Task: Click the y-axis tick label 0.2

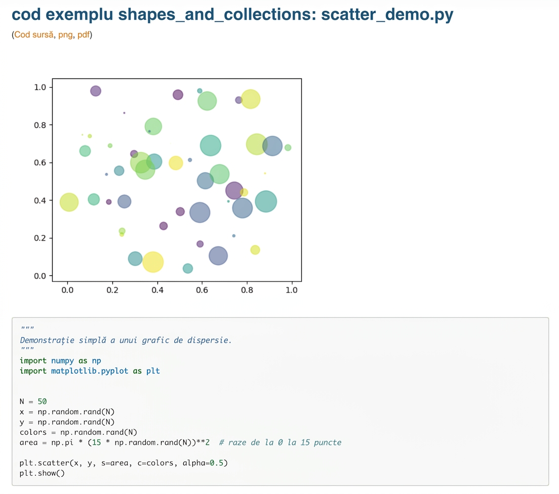Action: 40,238
